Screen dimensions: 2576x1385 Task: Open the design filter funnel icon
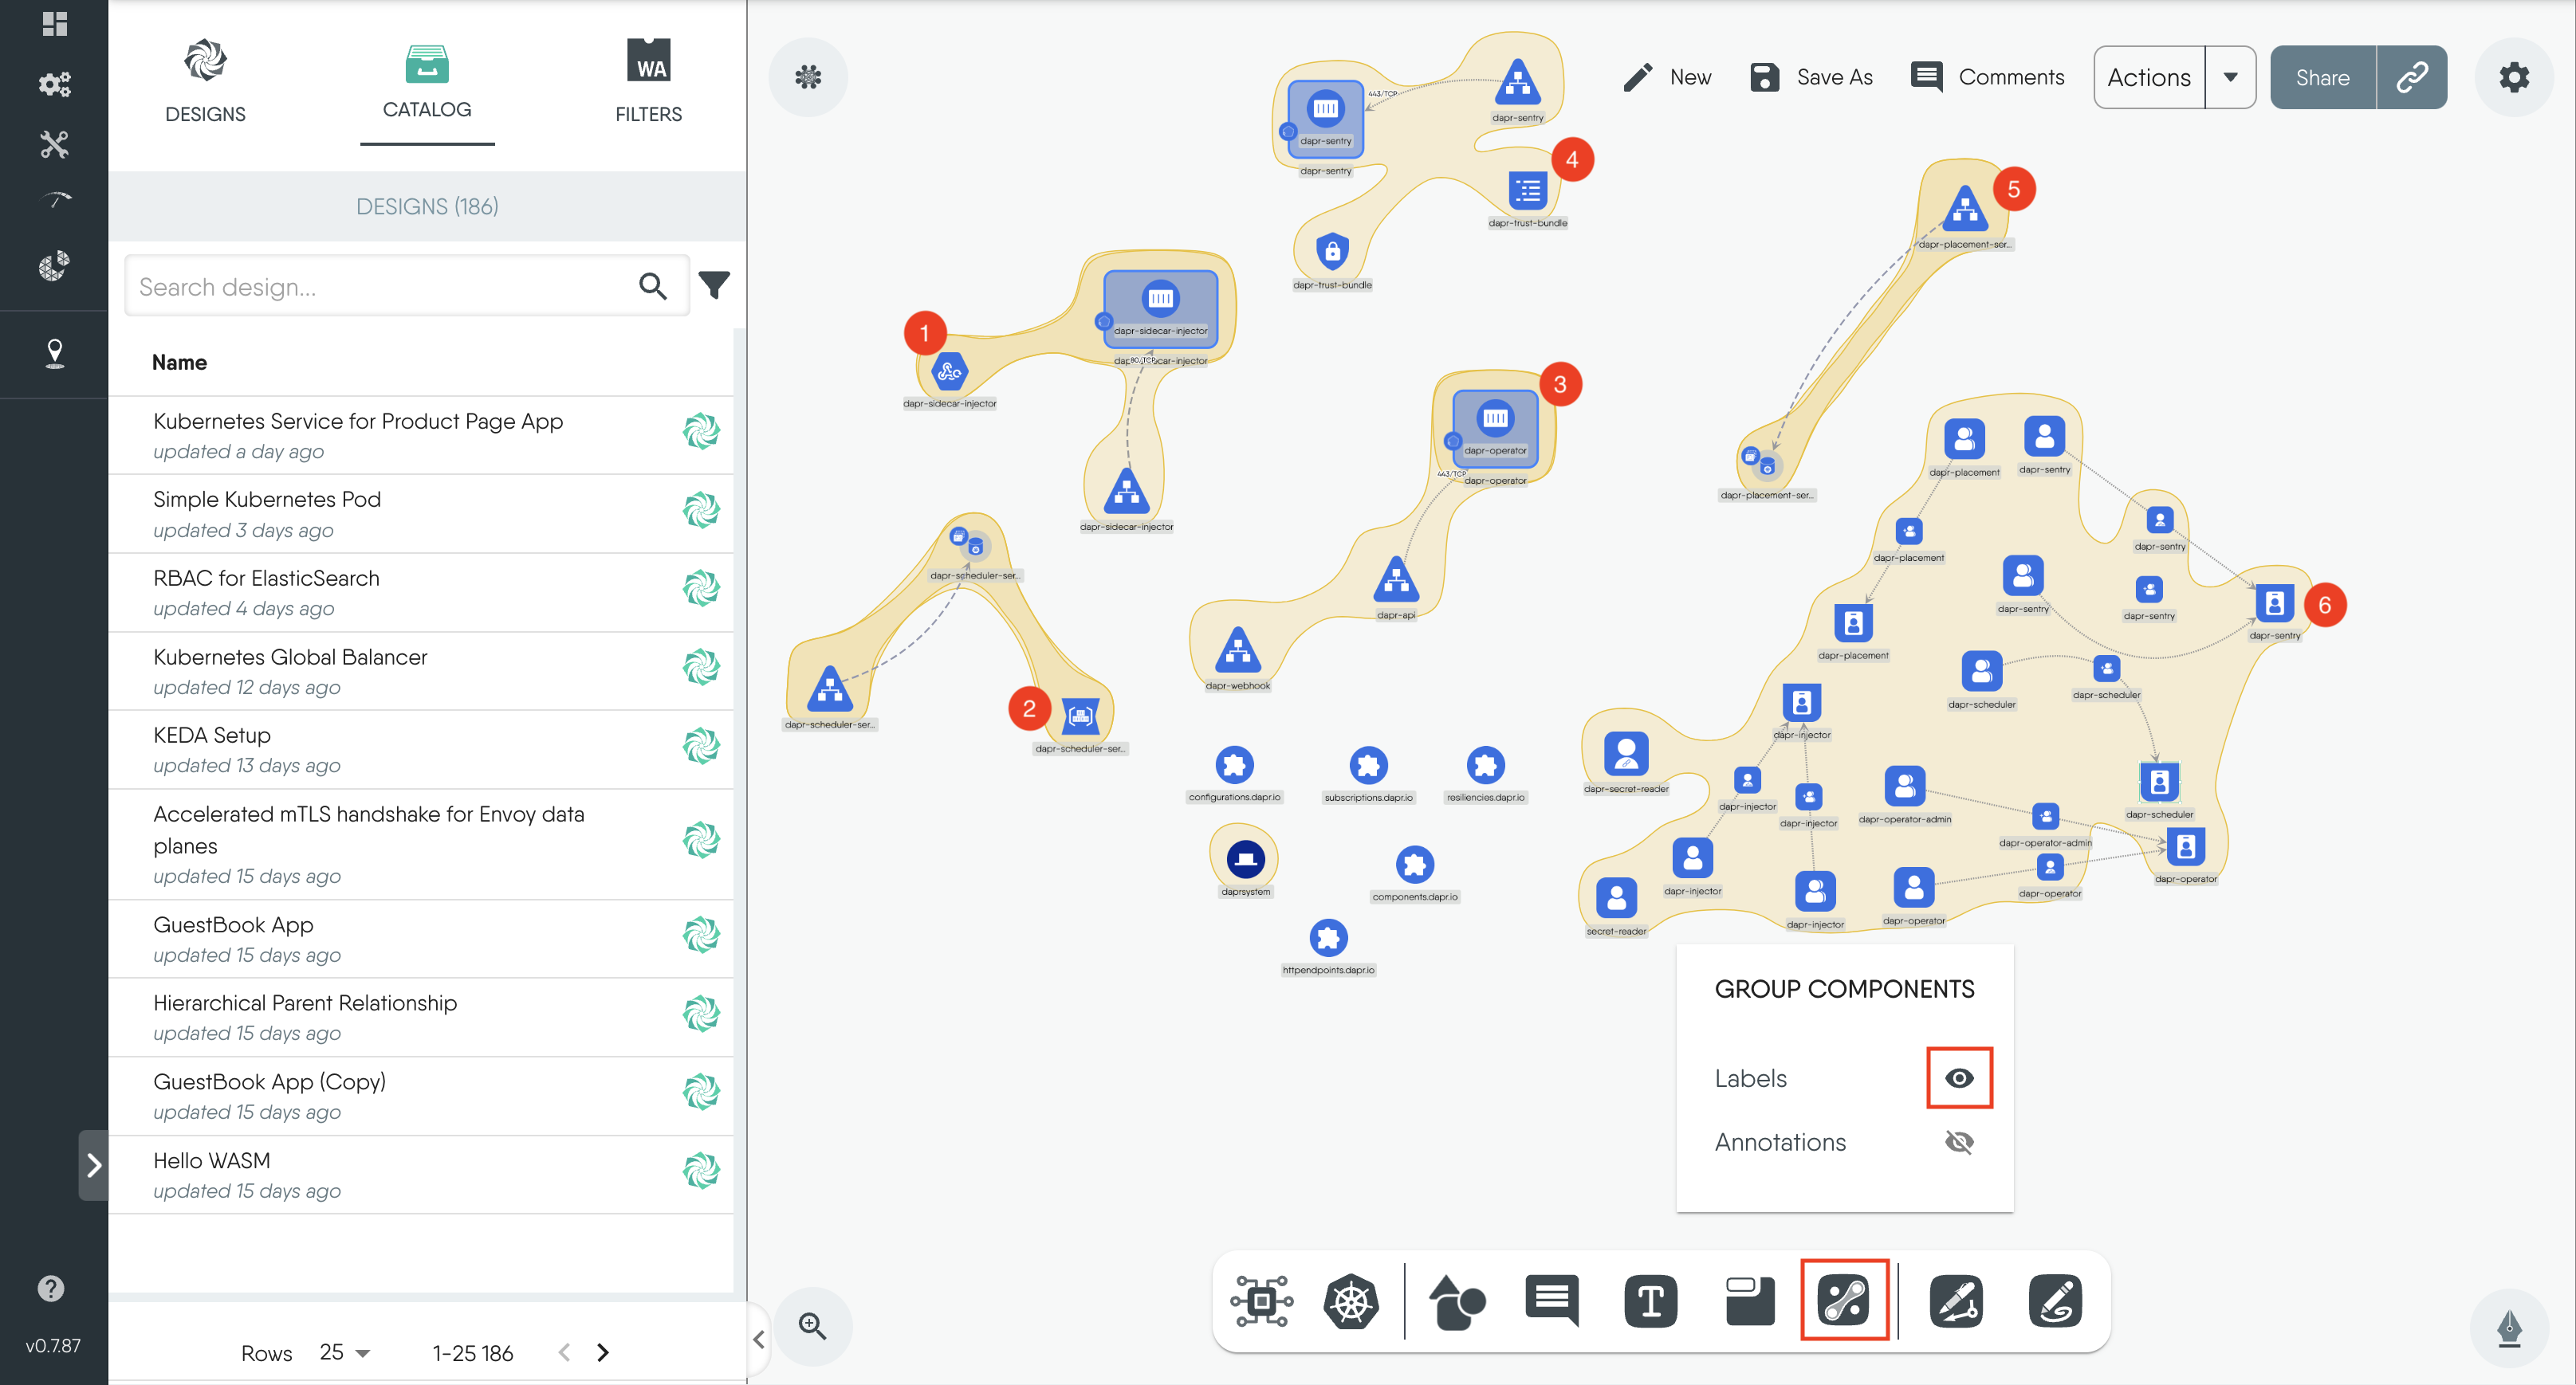pyautogui.click(x=714, y=286)
